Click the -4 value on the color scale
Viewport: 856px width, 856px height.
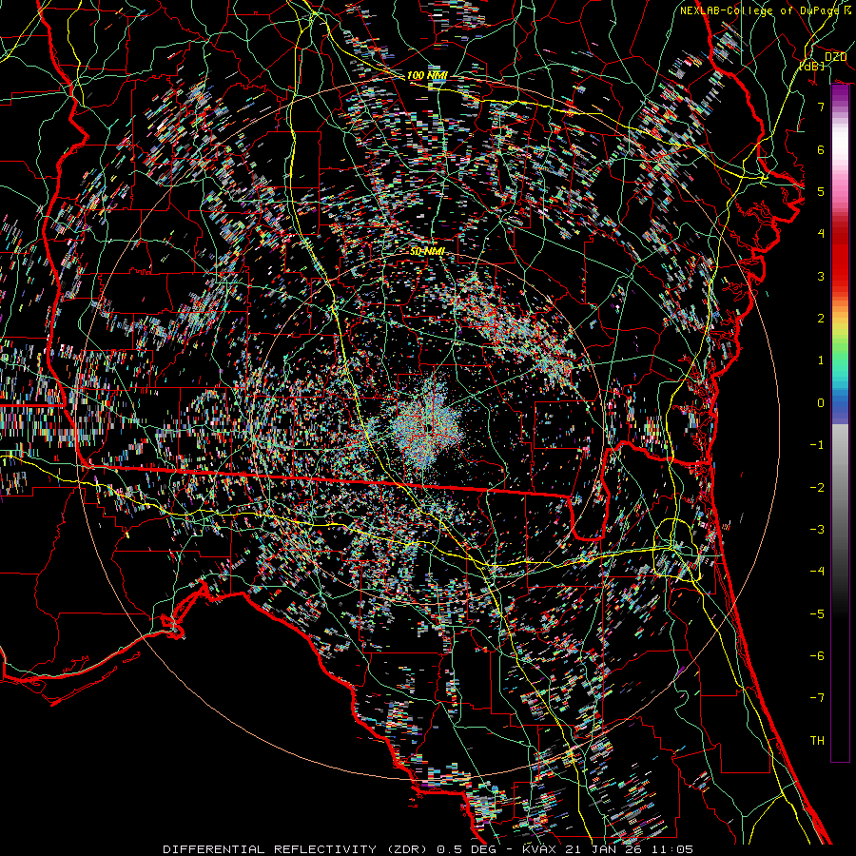817,572
